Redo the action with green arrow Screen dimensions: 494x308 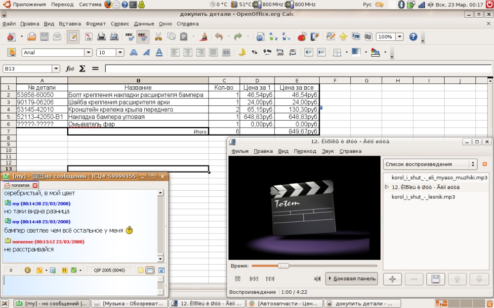[238, 37]
